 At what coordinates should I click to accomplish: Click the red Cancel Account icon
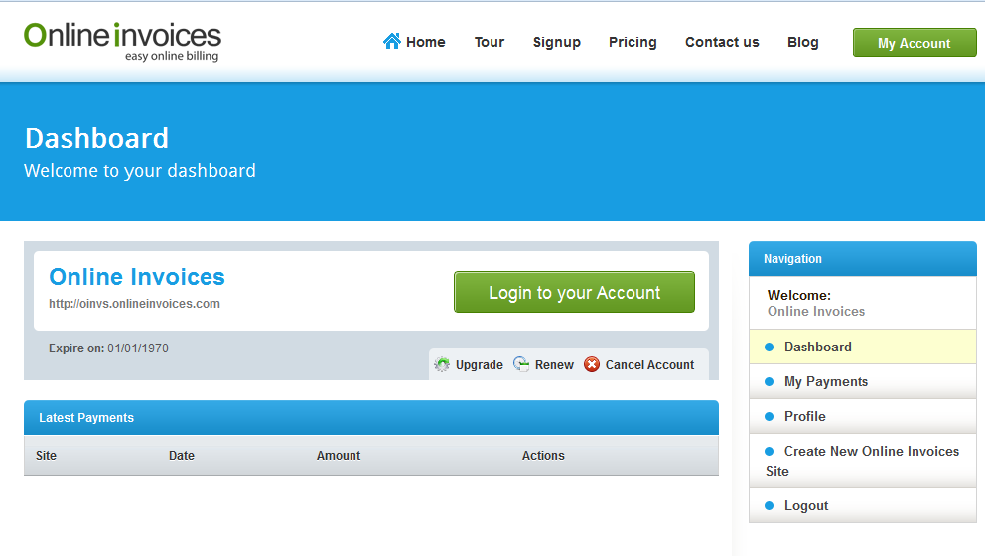592,364
